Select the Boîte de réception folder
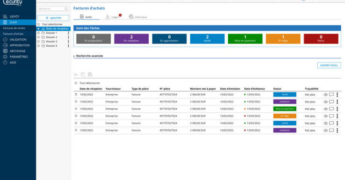The height and width of the screenshot is (180, 345). (x=53, y=29)
